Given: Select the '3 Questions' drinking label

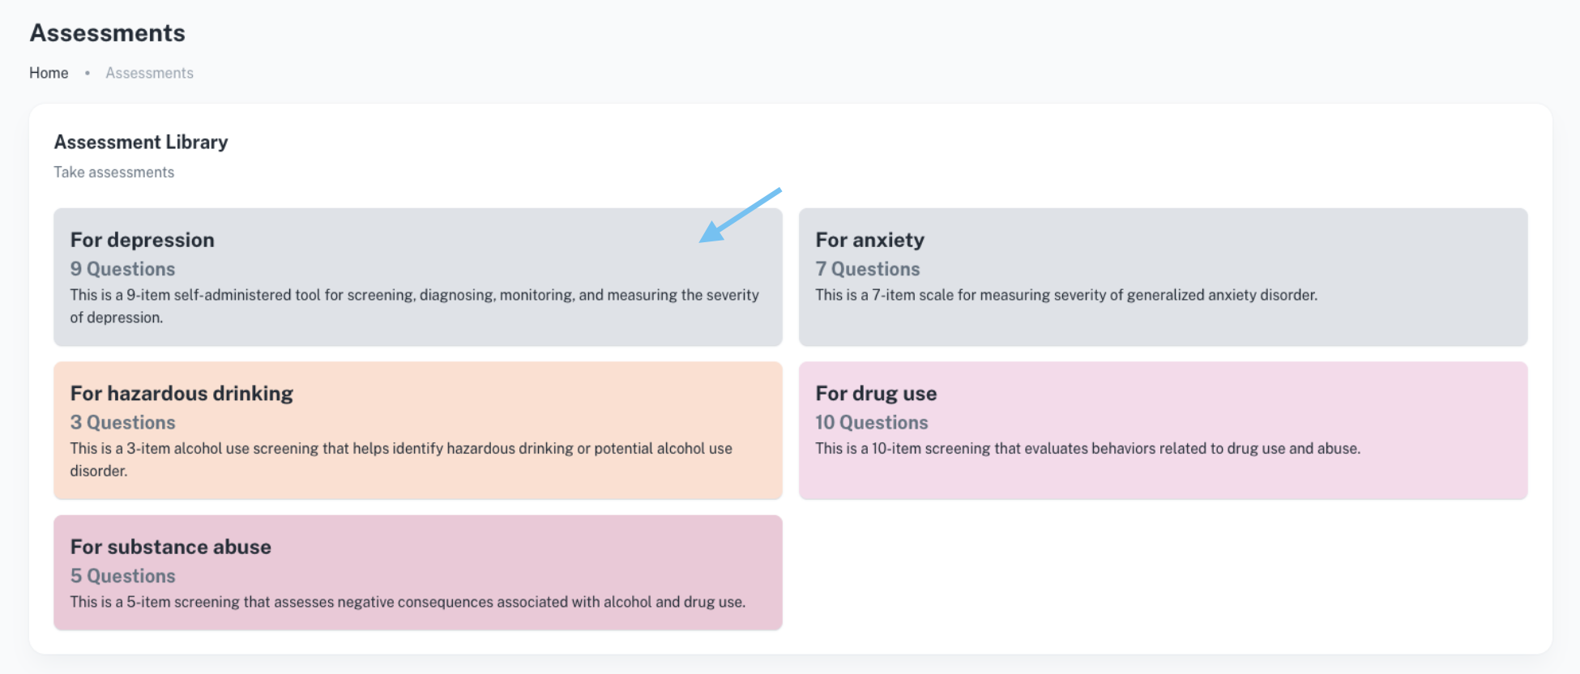Looking at the screenshot, I should point(122,423).
